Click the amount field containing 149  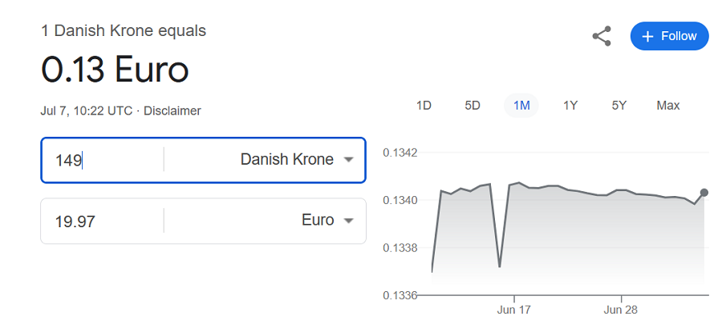pos(102,160)
